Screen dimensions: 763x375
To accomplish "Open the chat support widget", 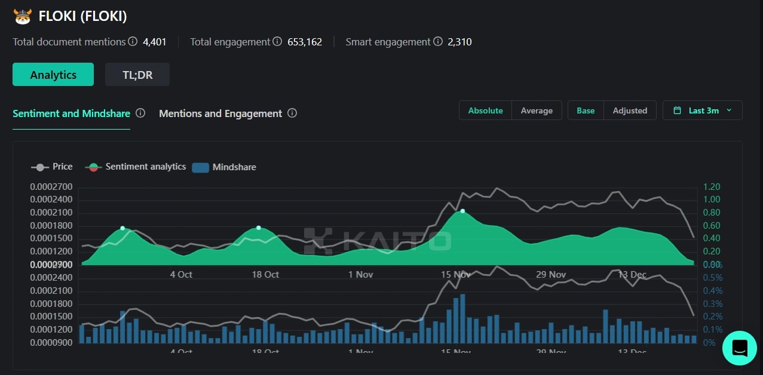I will tap(739, 348).
